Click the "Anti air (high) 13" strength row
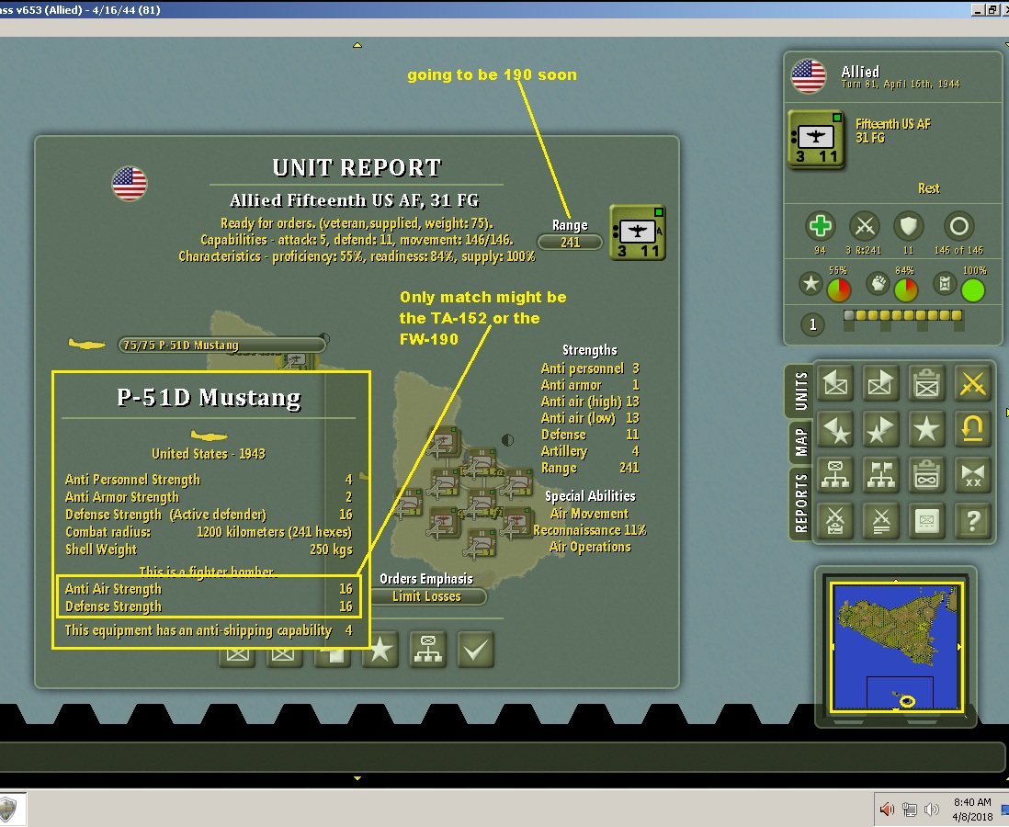 [590, 402]
